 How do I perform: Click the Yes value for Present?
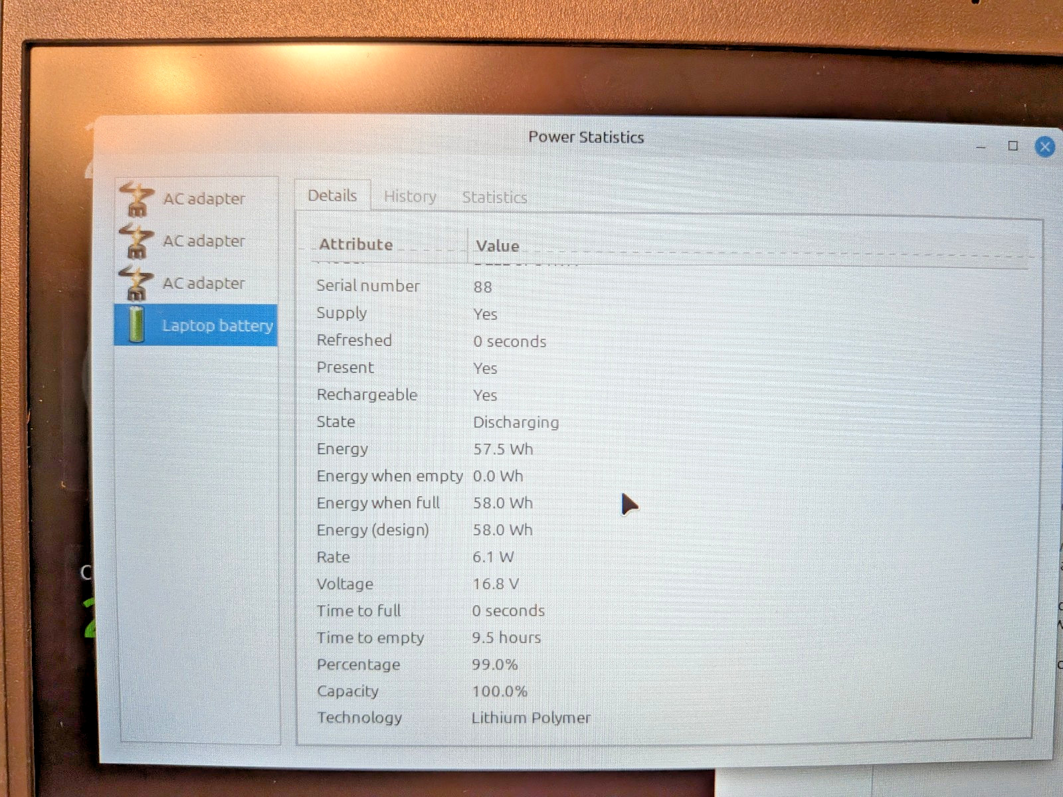485,368
